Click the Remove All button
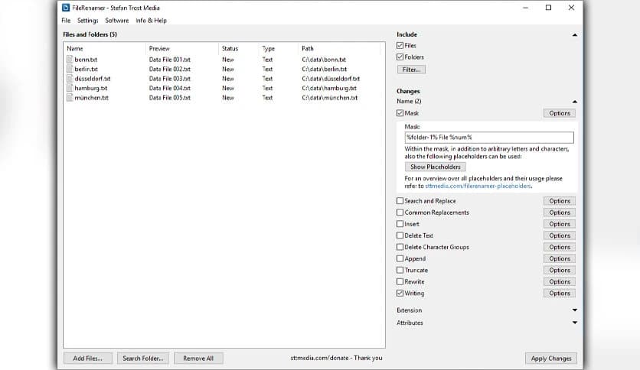Screen dimensions: 640x370 pyautogui.click(x=198, y=359)
